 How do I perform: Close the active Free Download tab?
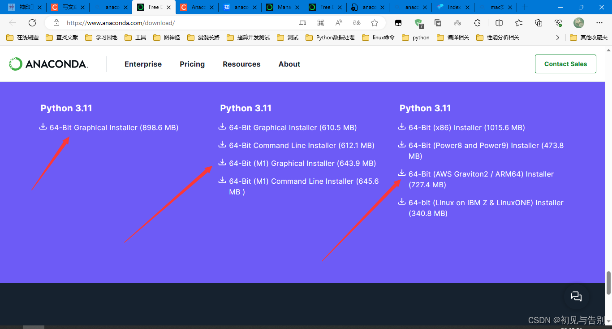click(x=168, y=7)
